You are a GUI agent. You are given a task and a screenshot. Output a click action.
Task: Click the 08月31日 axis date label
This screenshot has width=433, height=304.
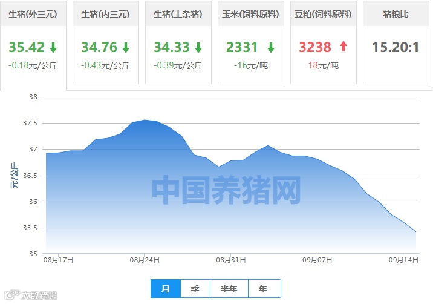click(x=231, y=260)
